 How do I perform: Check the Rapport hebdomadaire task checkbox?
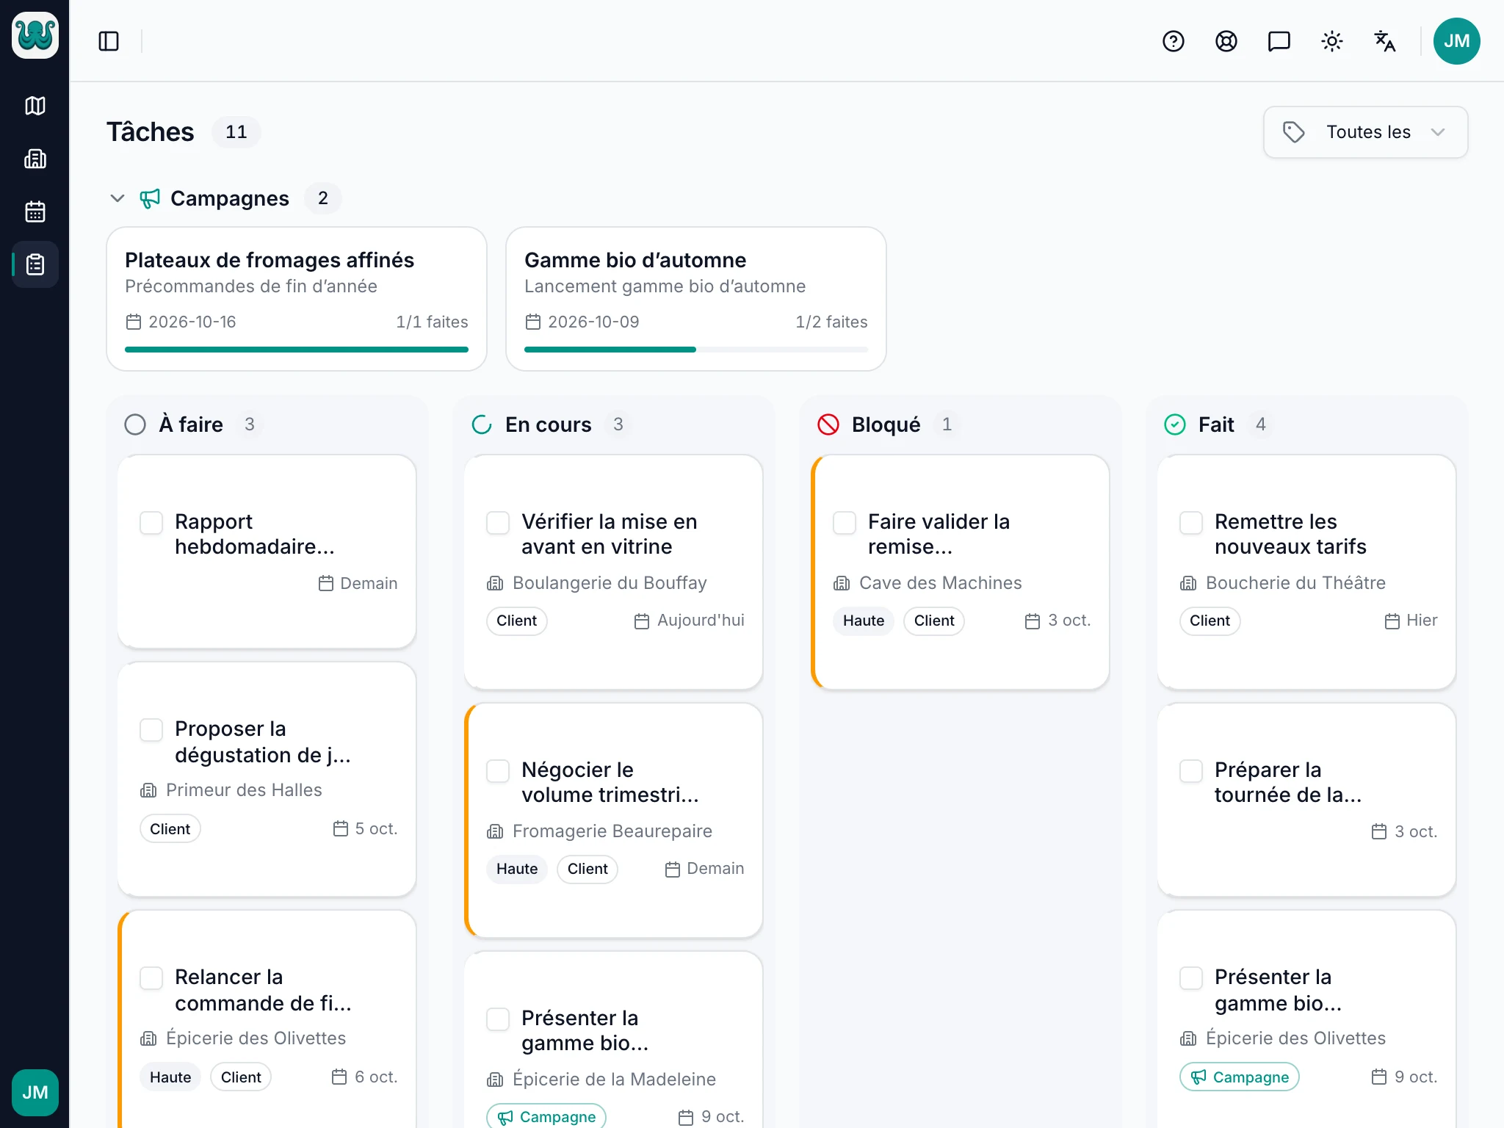[151, 523]
